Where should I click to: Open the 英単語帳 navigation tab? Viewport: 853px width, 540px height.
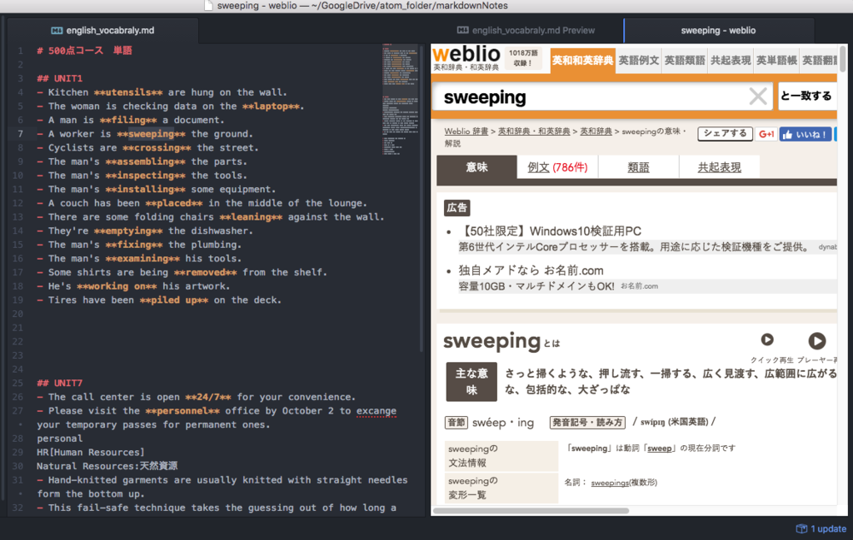776,60
